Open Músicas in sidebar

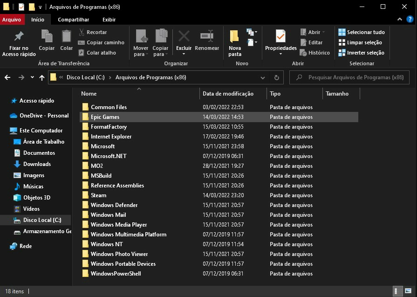29,186
